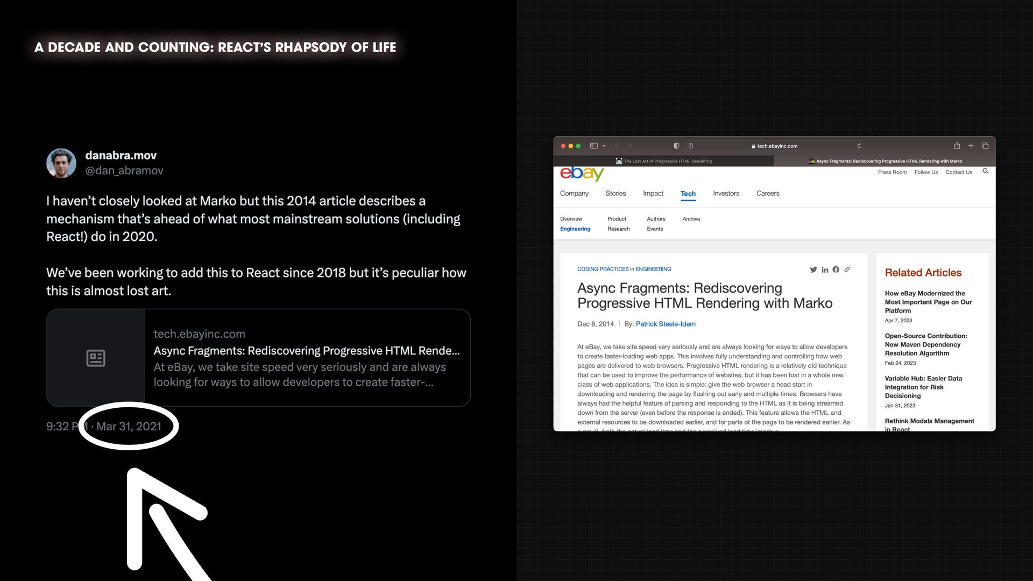Open the Archive sub-navigation link
The width and height of the screenshot is (1033, 581).
(691, 219)
